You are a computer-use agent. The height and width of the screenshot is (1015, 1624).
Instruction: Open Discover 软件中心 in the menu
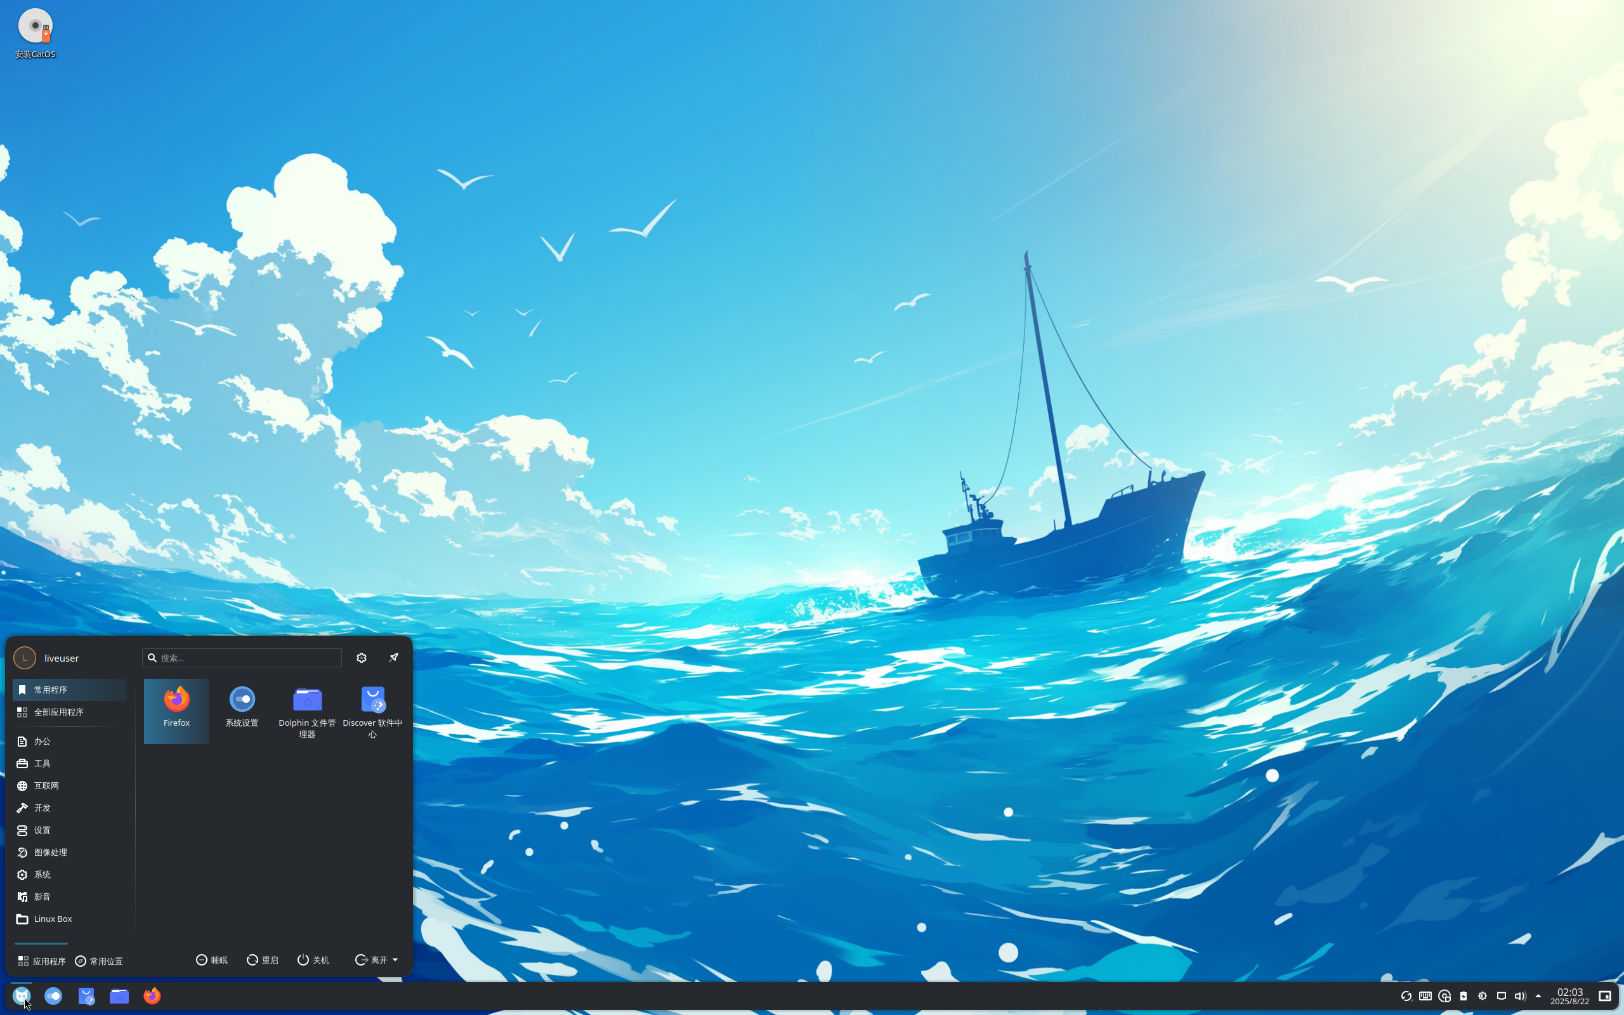[x=372, y=710]
